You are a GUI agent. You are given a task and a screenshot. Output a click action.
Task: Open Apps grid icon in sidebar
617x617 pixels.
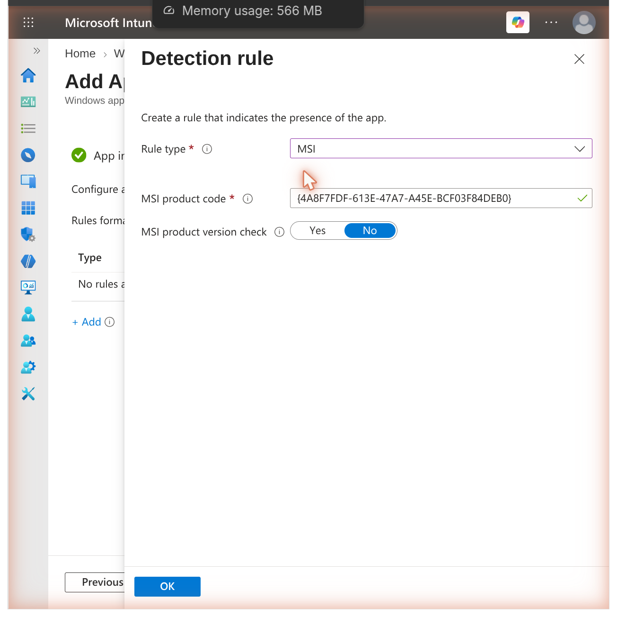coord(28,208)
